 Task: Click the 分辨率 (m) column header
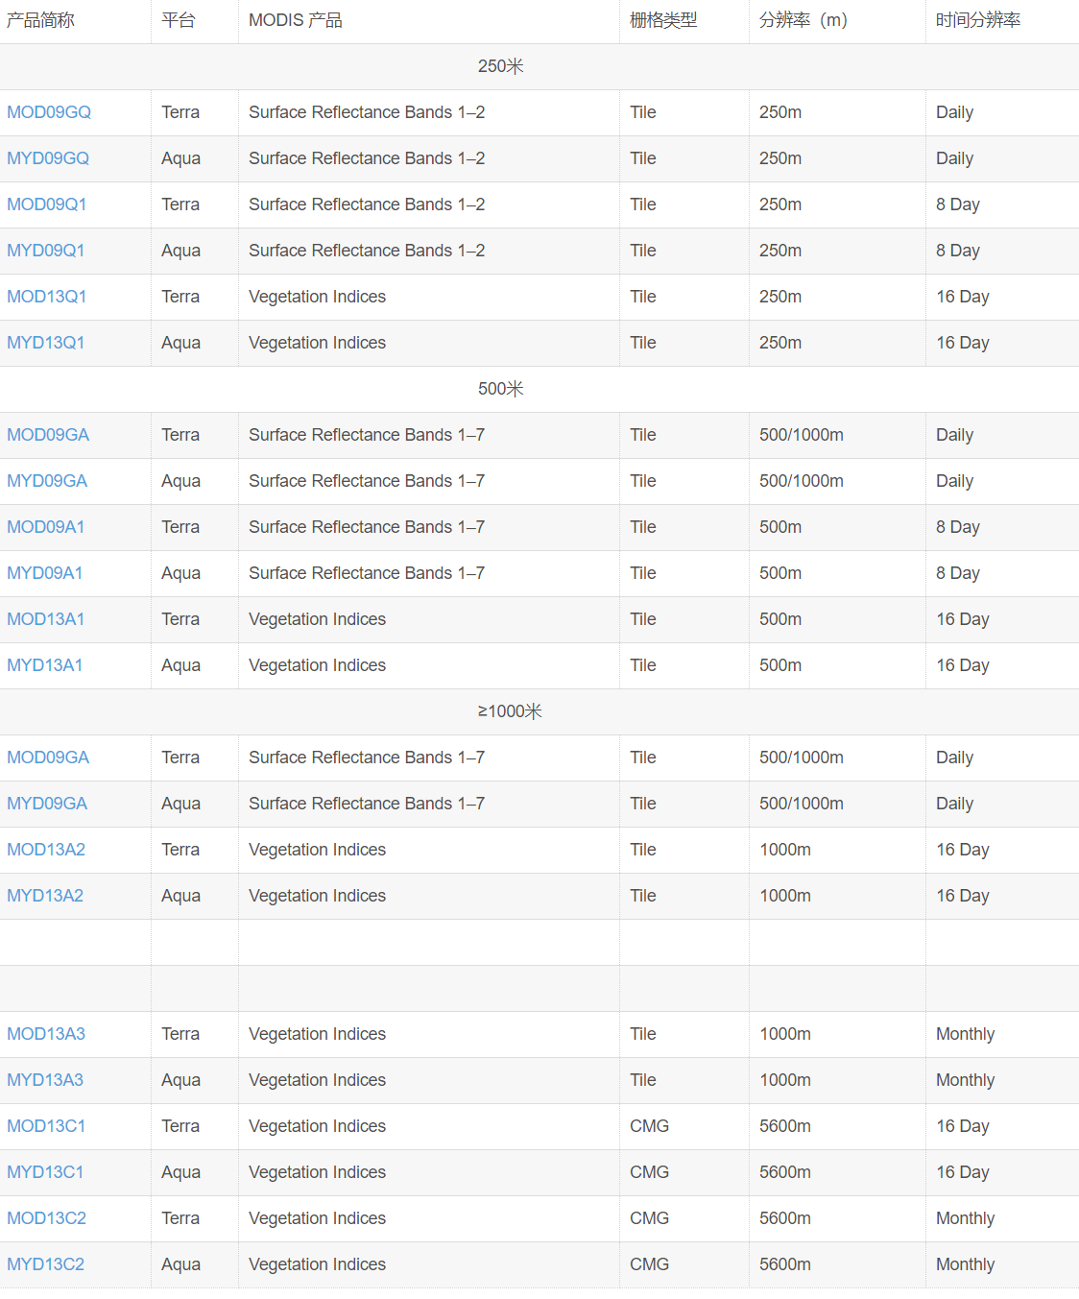point(803,20)
